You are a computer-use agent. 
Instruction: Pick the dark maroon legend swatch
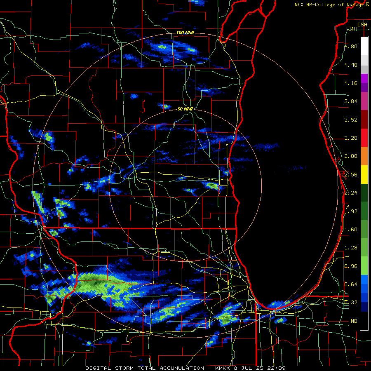[364, 120]
